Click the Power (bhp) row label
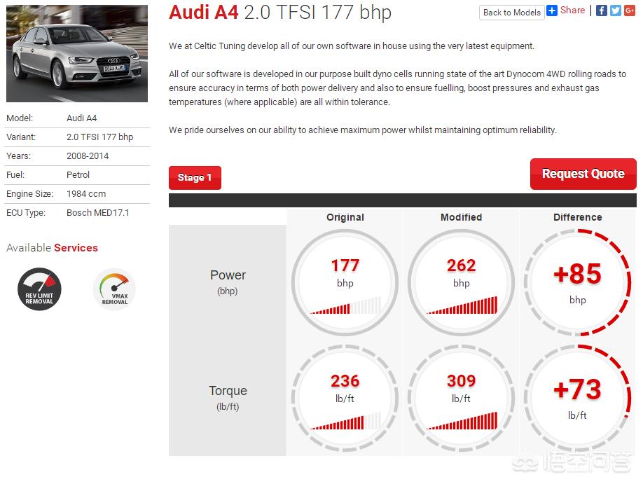643x484 pixels. coord(228,282)
